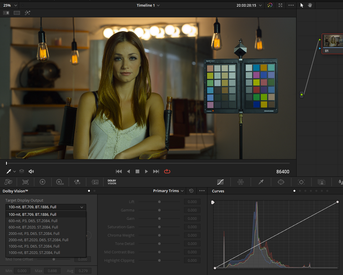Select the Dolby Vision palette icon
The height and width of the screenshot is (275, 343).
click(112, 182)
